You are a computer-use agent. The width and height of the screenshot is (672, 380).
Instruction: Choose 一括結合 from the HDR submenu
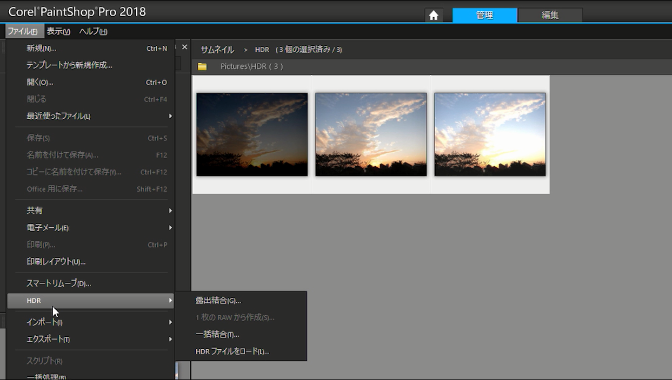tap(217, 335)
